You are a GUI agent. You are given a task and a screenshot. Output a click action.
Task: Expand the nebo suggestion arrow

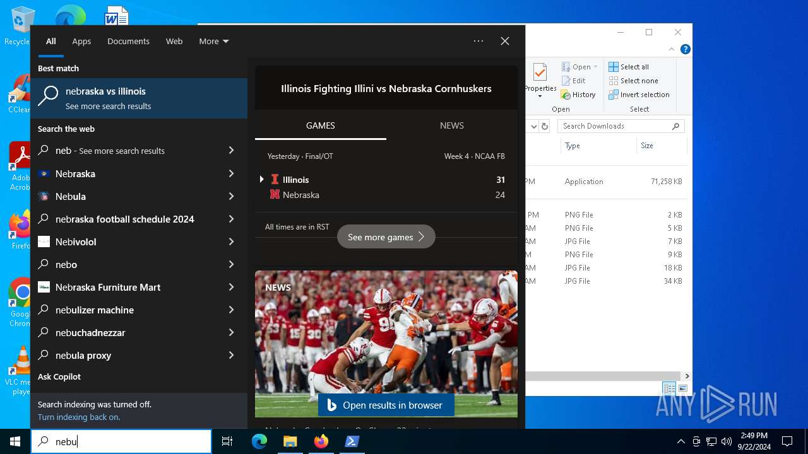pyautogui.click(x=231, y=264)
